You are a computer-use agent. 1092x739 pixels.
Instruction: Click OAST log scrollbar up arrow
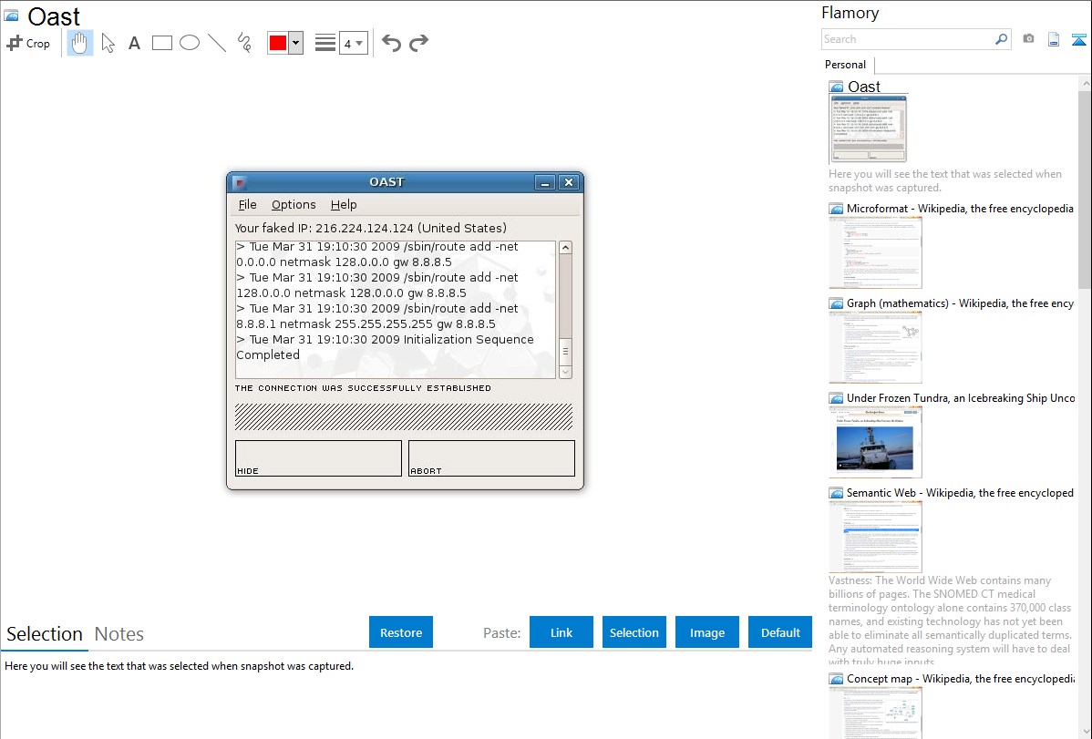(x=565, y=248)
